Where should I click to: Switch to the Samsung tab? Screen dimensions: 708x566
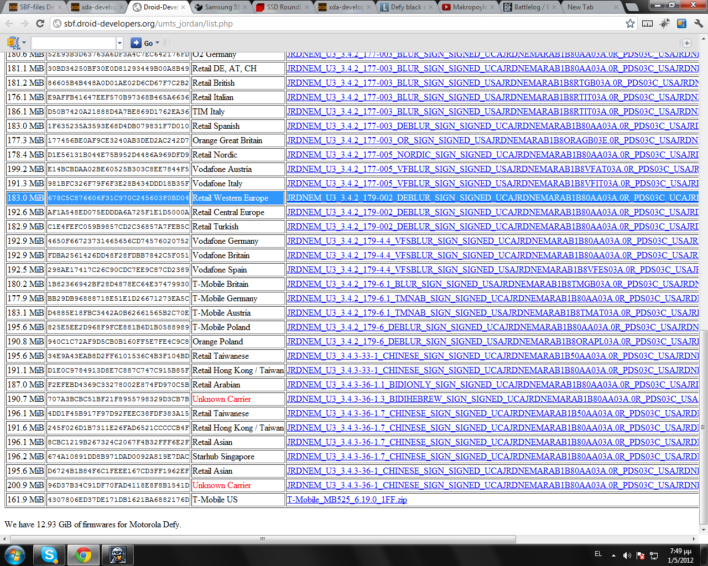tap(218, 7)
